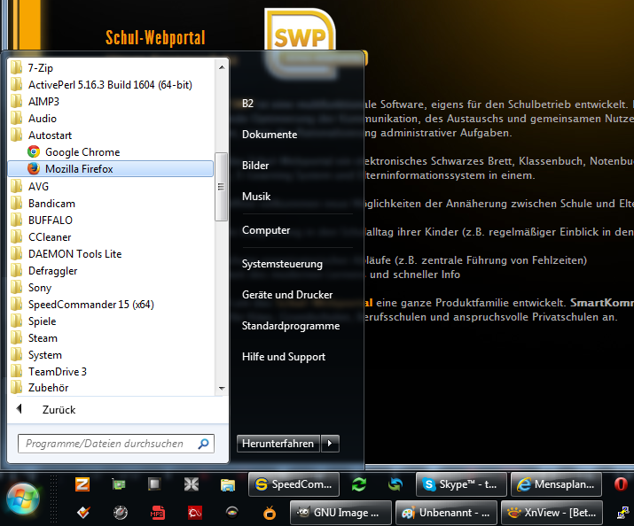The height and width of the screenshot is (526, 634).
Task: Click the Windows Start orb
Action: click(x=23, y=499)
